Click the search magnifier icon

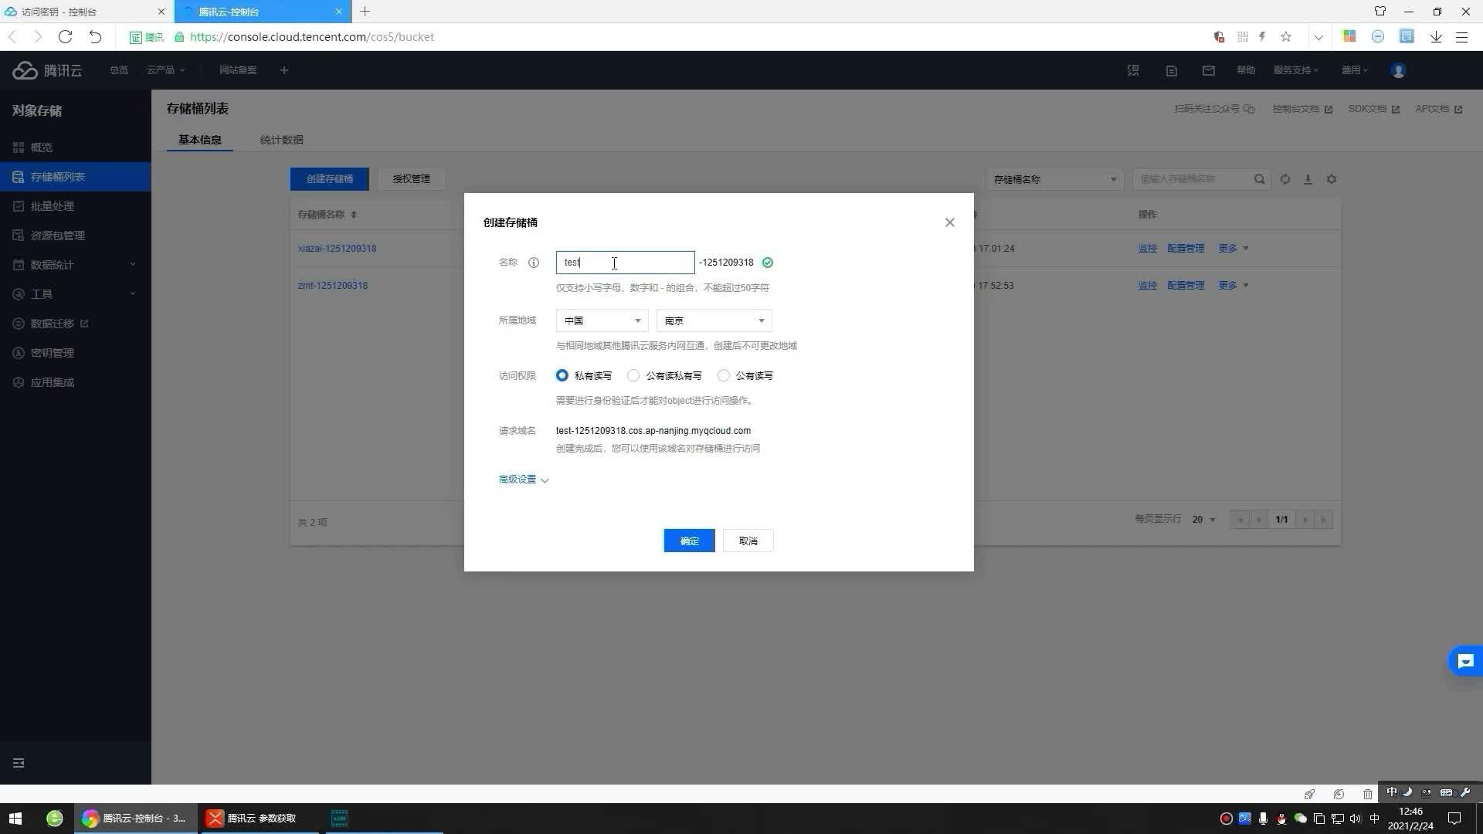[1259, 179]
